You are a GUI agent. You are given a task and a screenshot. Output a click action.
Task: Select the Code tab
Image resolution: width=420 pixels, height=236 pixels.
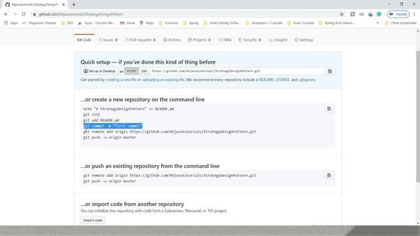click(84, 40)
